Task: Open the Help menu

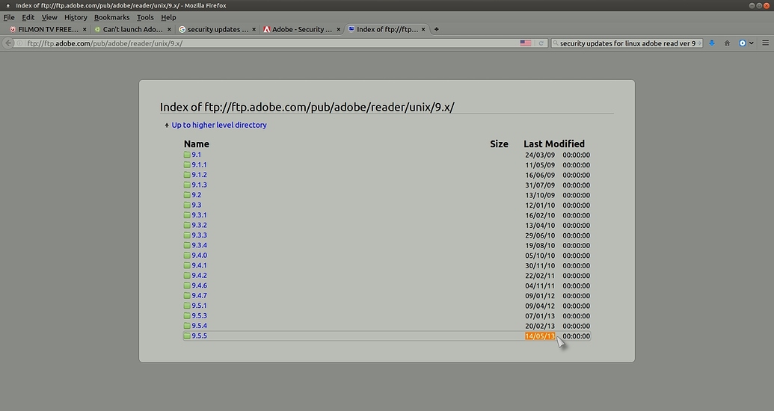Action: coord(168,17)
